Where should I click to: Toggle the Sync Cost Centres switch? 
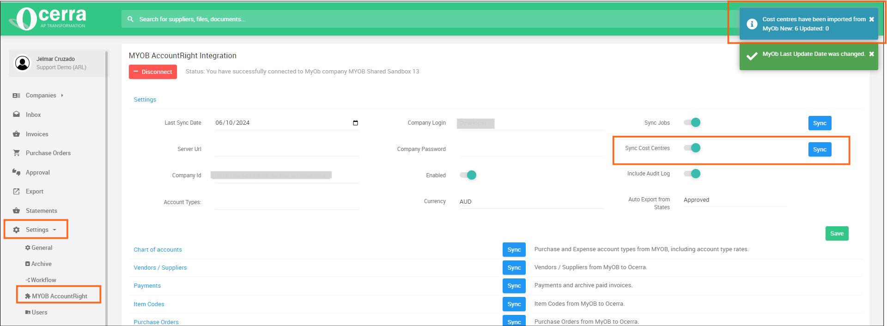pyautogui.click(x=692, y=148)
